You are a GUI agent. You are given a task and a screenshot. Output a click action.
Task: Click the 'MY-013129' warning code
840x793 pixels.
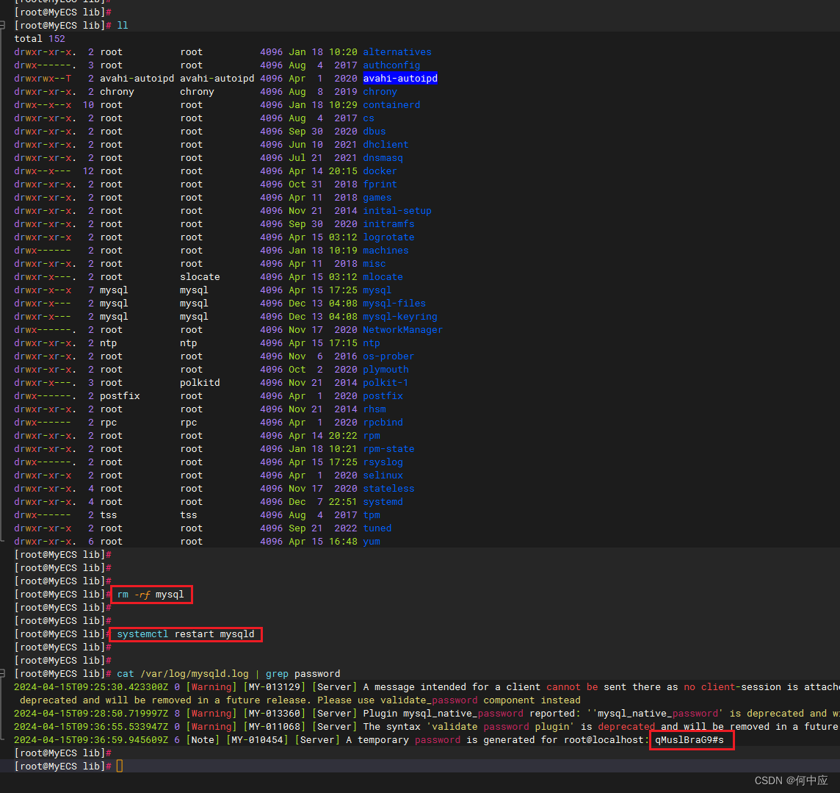click(275, 687)
